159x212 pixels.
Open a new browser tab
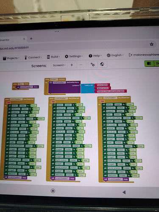click(x=31, y=39)
